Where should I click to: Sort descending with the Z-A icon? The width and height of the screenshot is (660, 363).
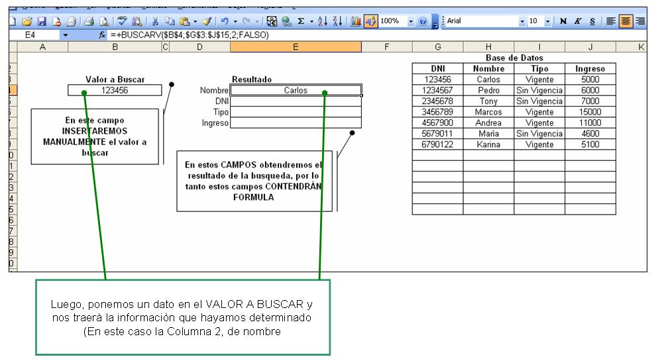[x=337, y=21]
